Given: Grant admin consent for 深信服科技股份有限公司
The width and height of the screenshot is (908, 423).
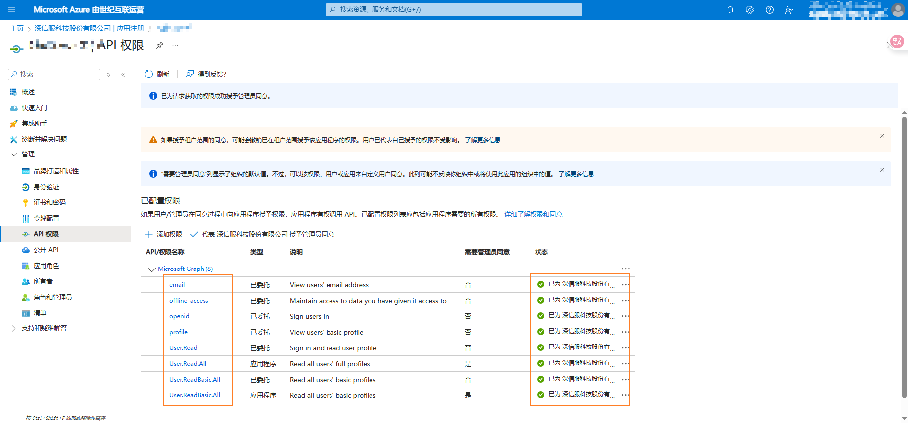Looking at the screenshot, I should coord(263,234).
